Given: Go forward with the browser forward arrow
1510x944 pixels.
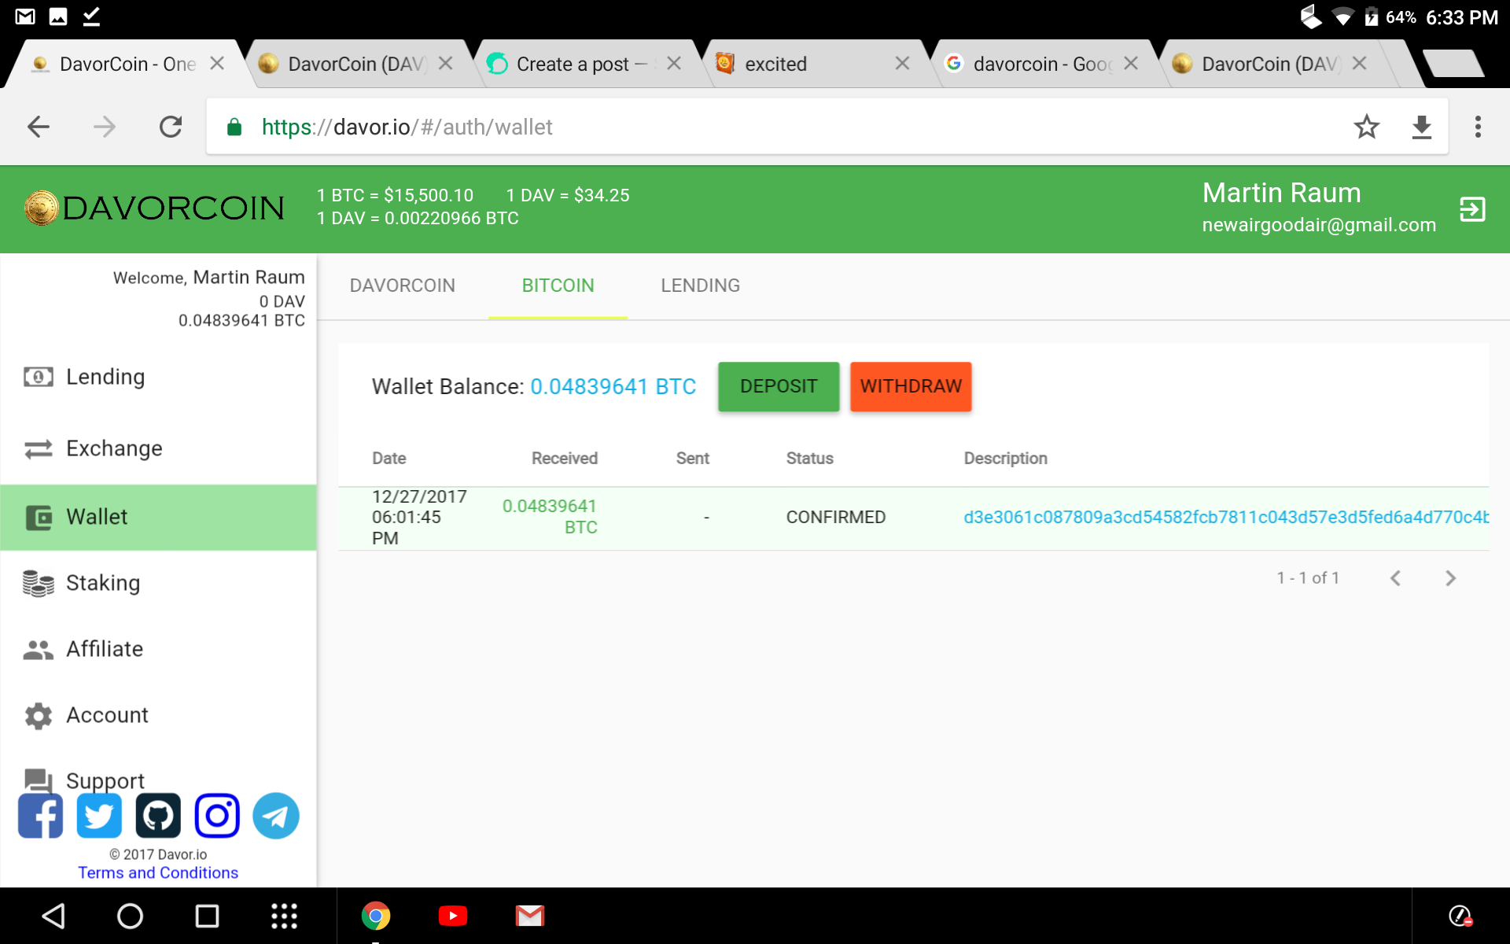Looking at the screenshot, I should pos(105,127).
